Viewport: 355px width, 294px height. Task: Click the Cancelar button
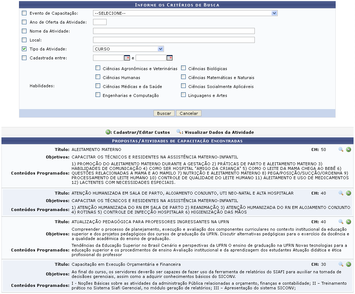(189, 113)
